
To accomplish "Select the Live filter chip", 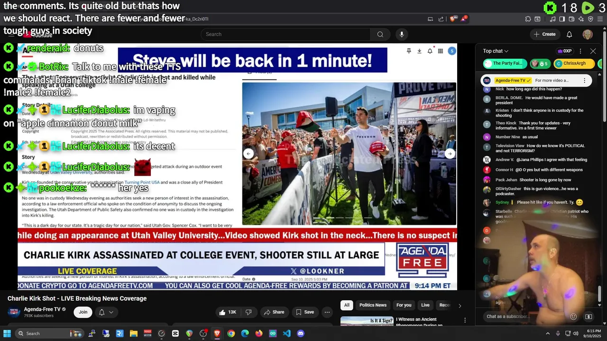I will [x=425, y=305].
